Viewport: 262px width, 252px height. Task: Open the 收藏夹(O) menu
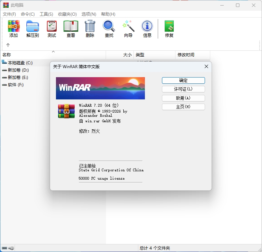click(x=67, y=14)
